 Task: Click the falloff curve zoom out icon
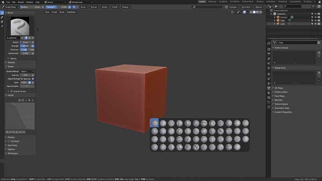(23, 100)
